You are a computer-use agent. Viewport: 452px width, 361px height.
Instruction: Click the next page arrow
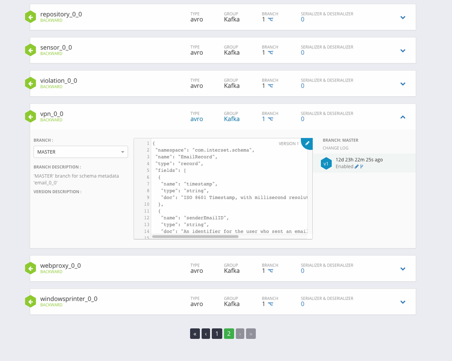click(240, 334)
